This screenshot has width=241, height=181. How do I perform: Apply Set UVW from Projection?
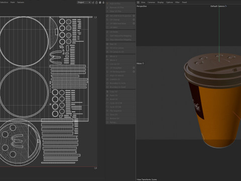(x=119, y=16)
